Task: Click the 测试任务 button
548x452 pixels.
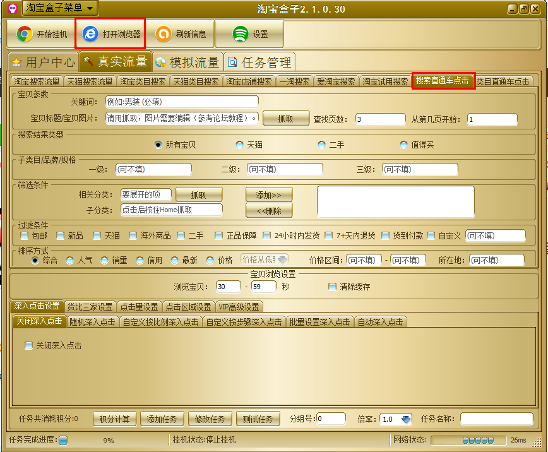Action: point(258,419)
